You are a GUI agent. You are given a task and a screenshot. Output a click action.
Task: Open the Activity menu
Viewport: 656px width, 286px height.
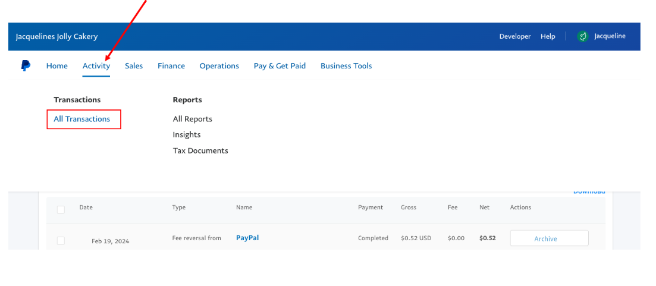pos(96,66)
